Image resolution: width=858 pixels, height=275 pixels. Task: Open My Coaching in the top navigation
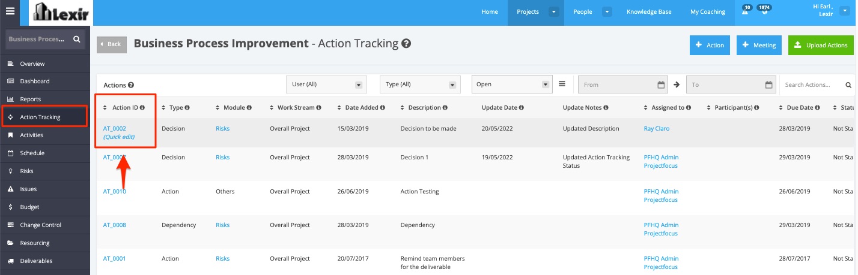pos(708,12)
